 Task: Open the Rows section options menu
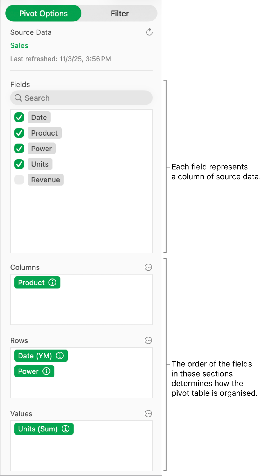point(148,340)
